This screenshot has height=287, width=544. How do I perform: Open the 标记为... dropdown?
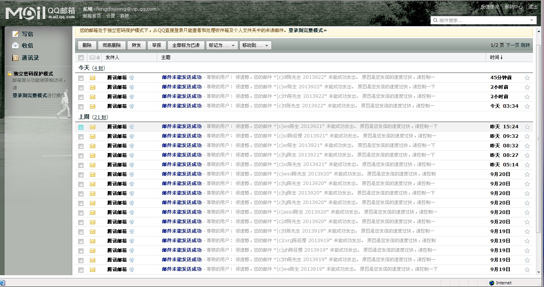[x=222, y=45]
